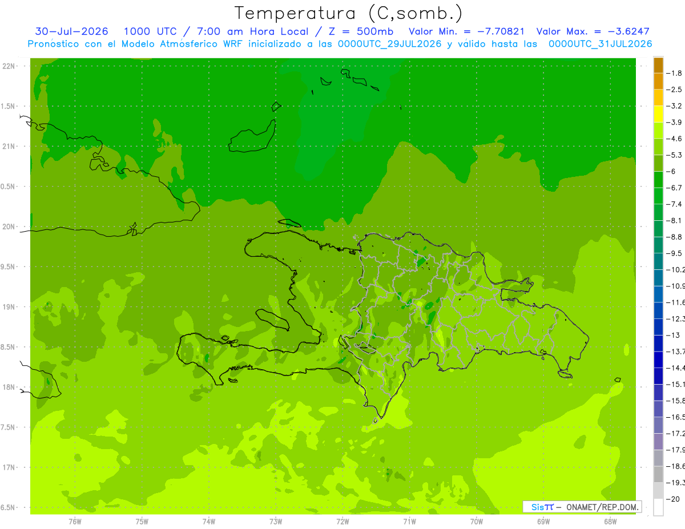Click the '1000 UTC' time text

tap(150, 31)
